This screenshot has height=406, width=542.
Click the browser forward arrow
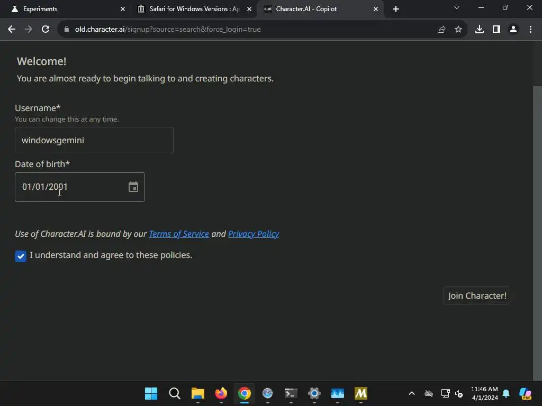pyautogui.click(x=29, y=30)
